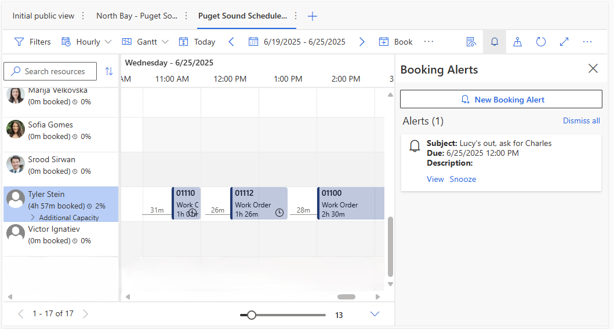Select resource Tyler Stein
Image resolution: width=614 pixels, height=329 pixels.
pos(61,204)
